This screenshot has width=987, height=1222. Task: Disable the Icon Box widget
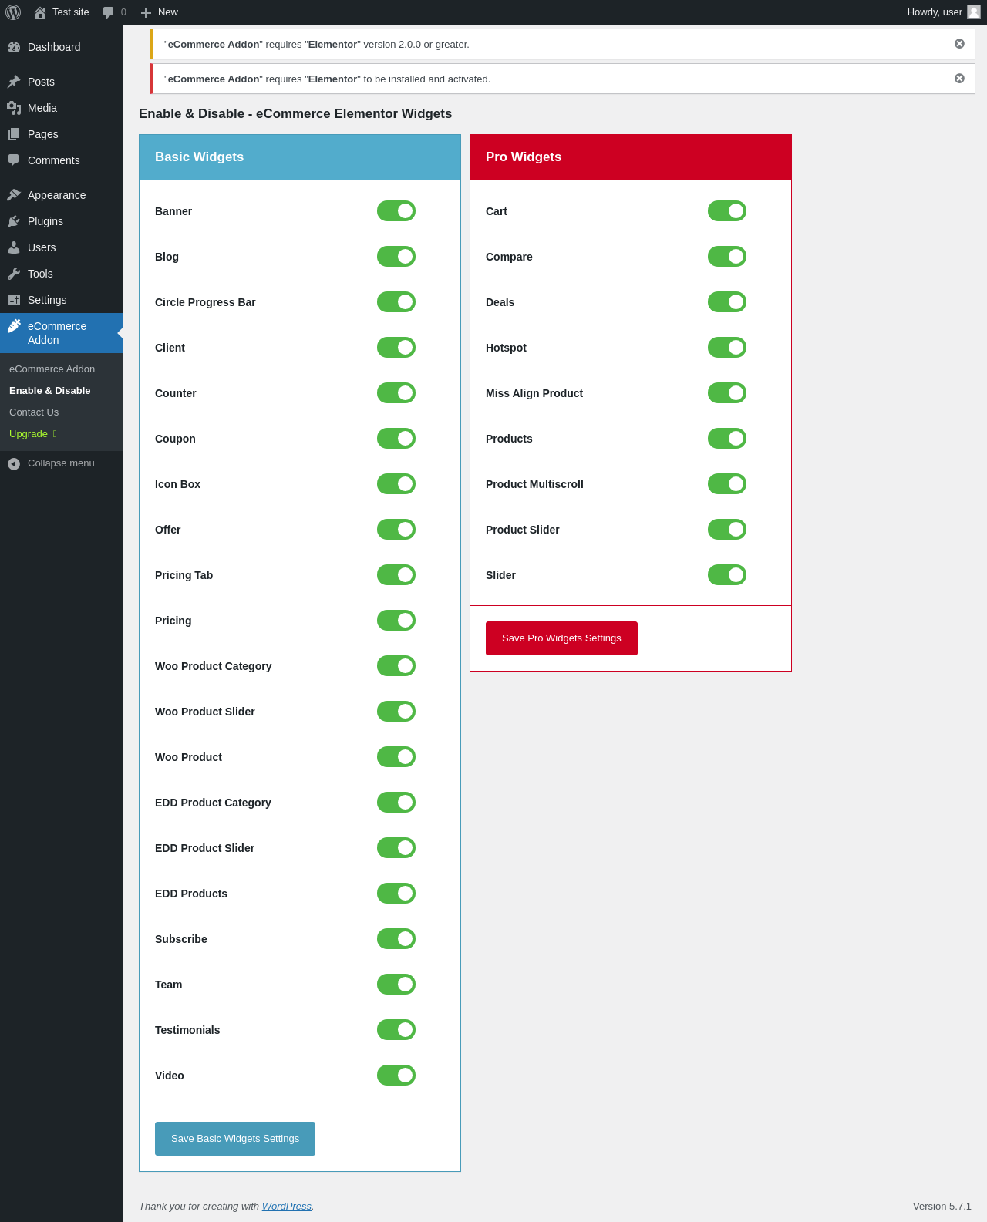coord(396,484)
